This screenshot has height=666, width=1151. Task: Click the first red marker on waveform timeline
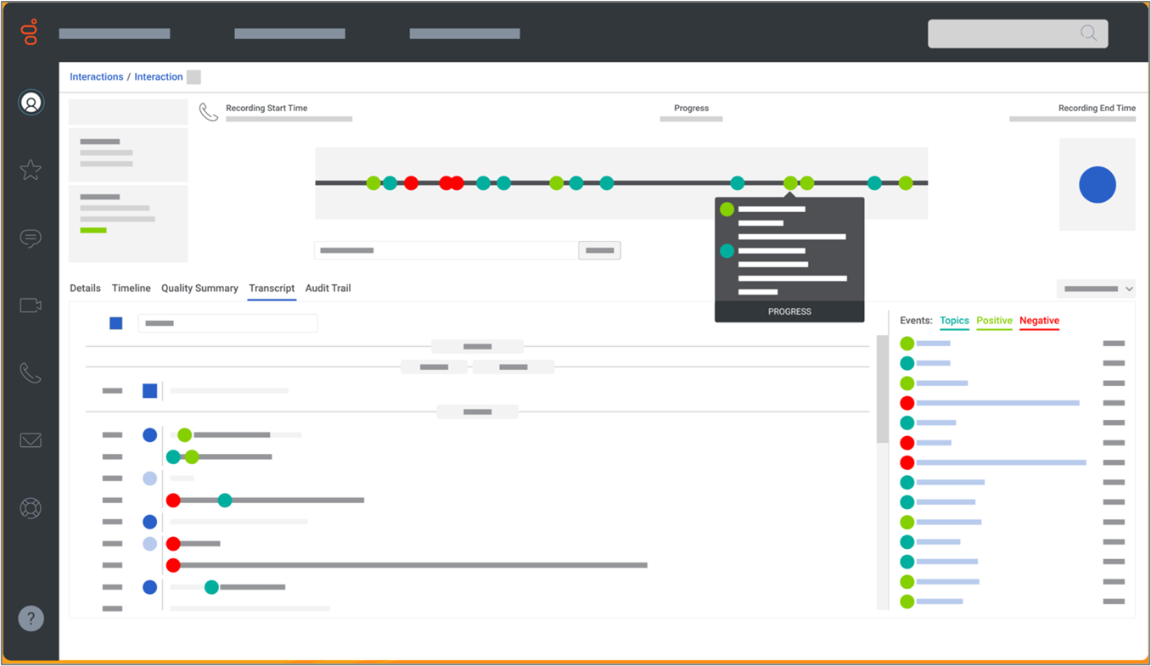411,182
